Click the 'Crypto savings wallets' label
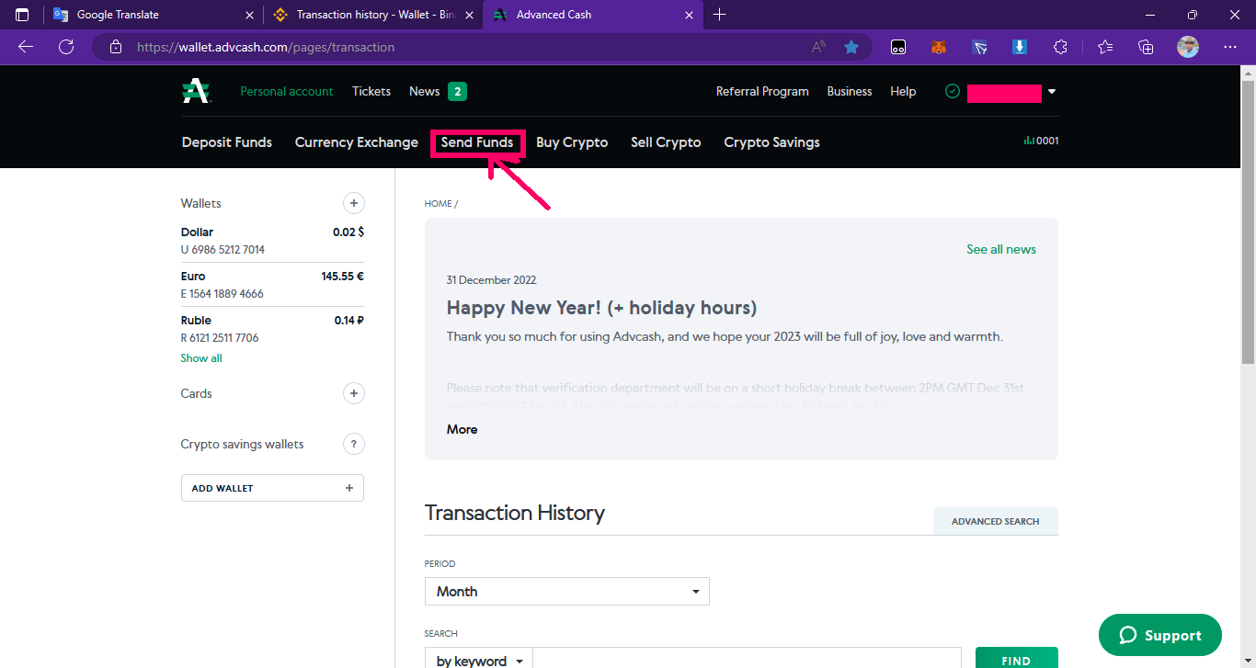 tap(242, 444)
